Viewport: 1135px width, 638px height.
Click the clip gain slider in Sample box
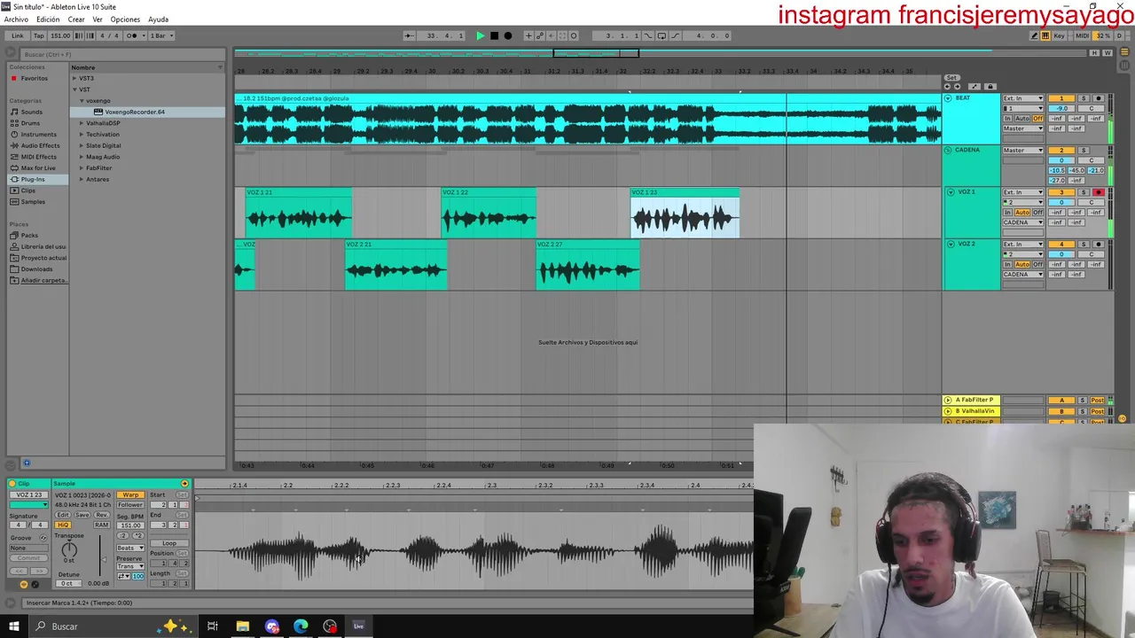[100, 556]
